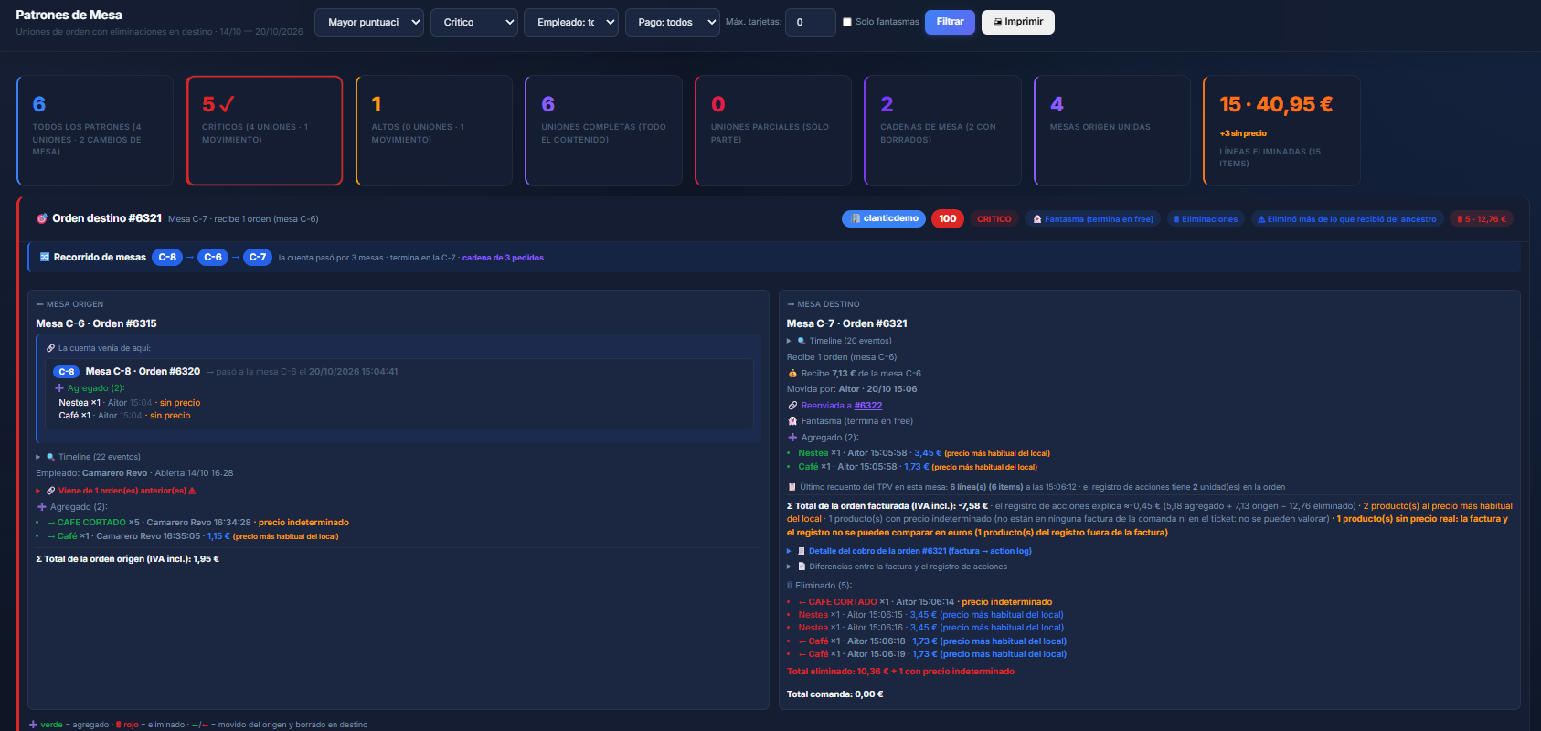
Task: Click cadena de 3 pedidos text
Action: [503, 258]
